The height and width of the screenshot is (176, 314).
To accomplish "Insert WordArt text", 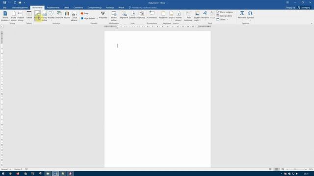I will tap(205, 16).
